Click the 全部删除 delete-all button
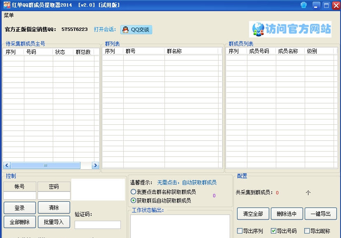 19,222
